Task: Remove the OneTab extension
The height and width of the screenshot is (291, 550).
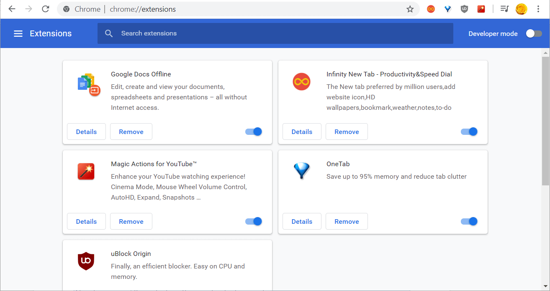Action: click(x=347, y=221)
